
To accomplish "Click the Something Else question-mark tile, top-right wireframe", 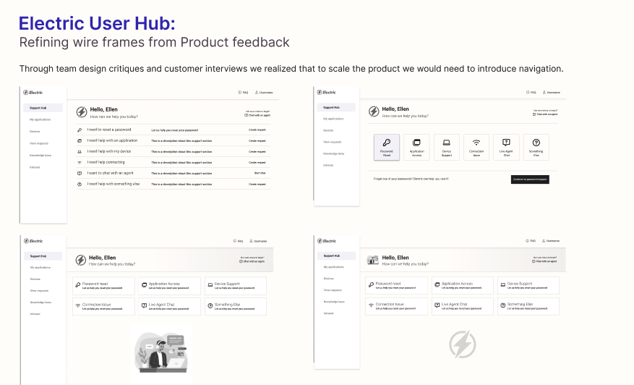I will pos(536,147).
